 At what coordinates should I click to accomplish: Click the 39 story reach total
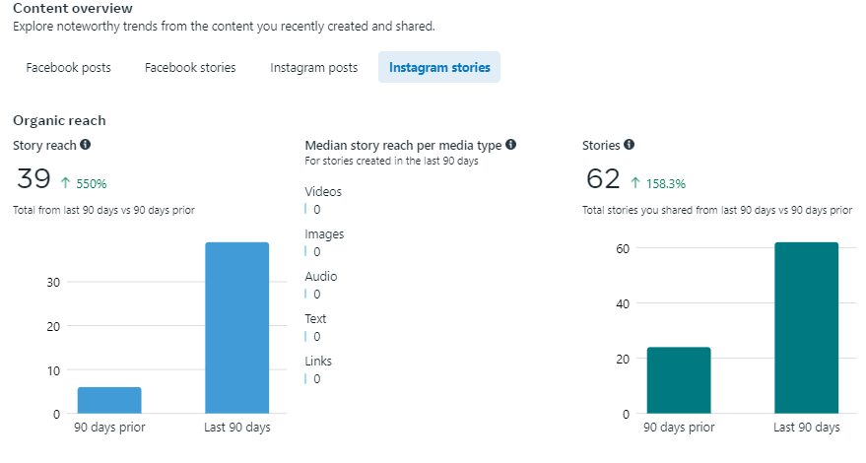click(33, 179)
